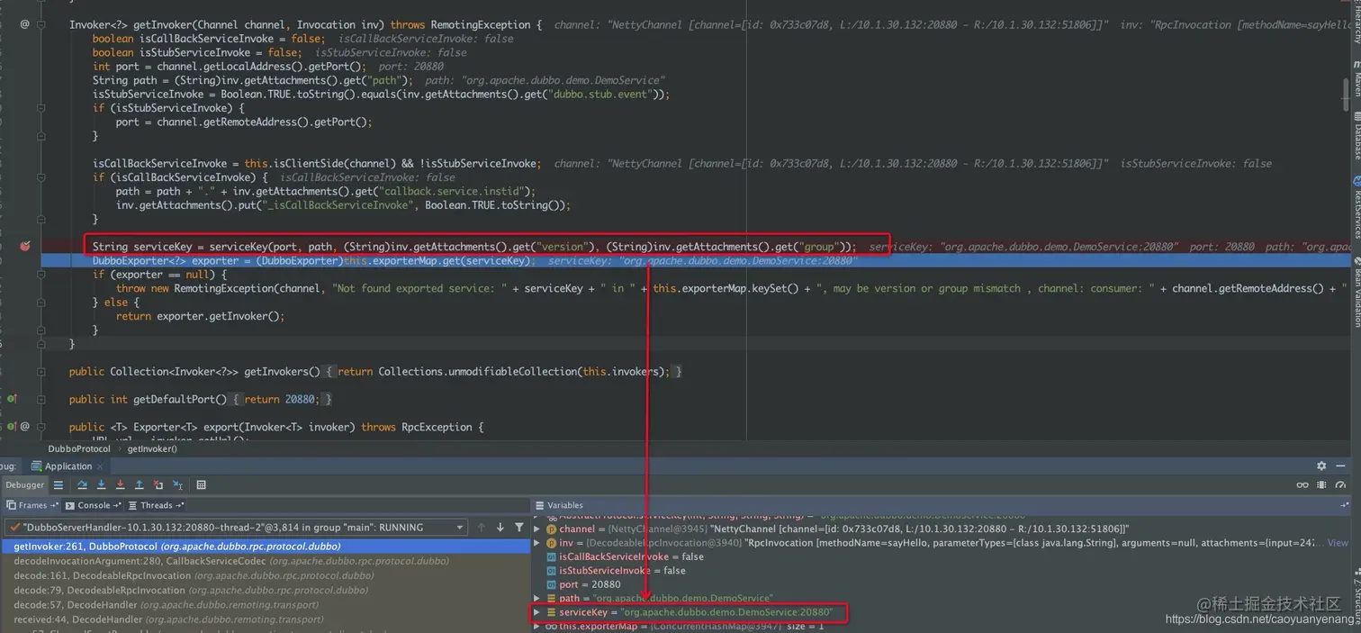This screenshot has height=633, width=1361.
Task: Open the RestServices side tool window
Action: point(1356,209)
